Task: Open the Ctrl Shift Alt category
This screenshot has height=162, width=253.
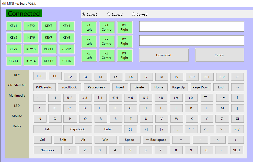Action: click(17, 85)
